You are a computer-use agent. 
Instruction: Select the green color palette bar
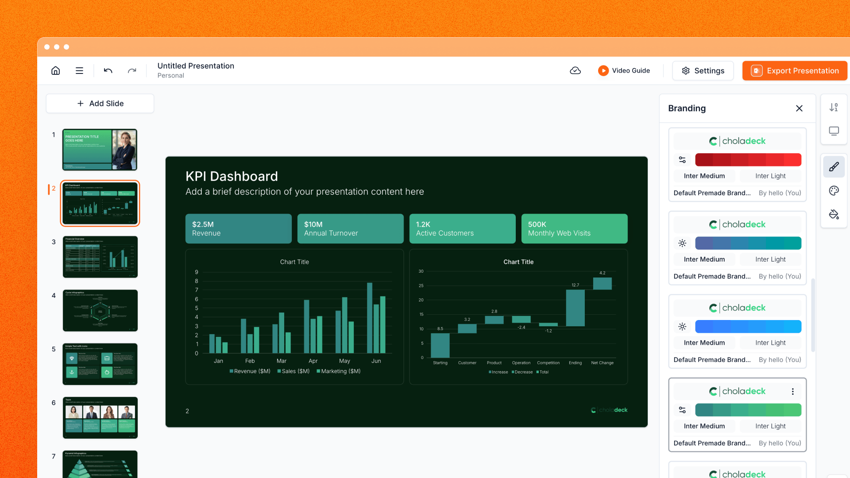(748, 410)
